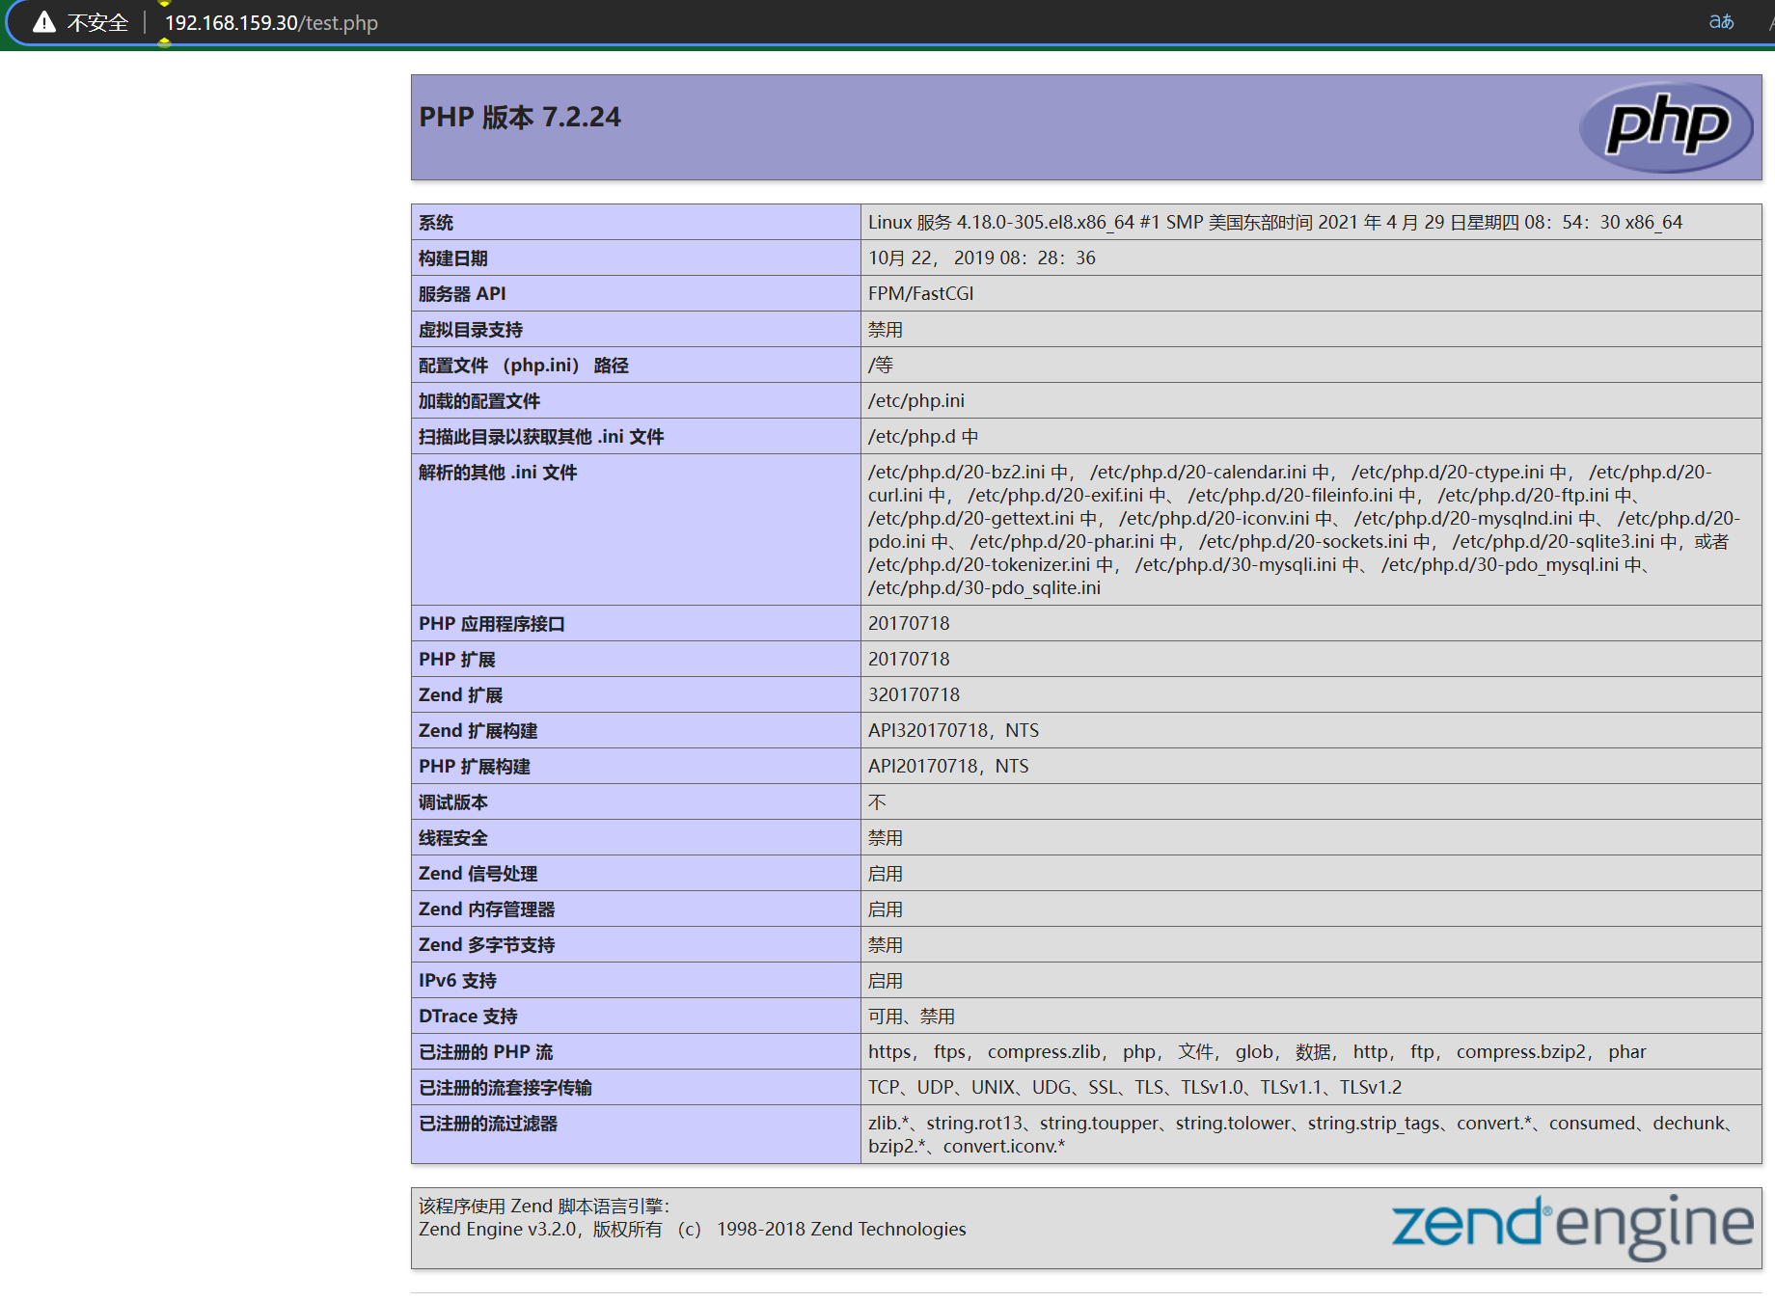1775x1302 pixels.
Task: Click the API20170718, NTS value
Action: (x=949, y=766)
